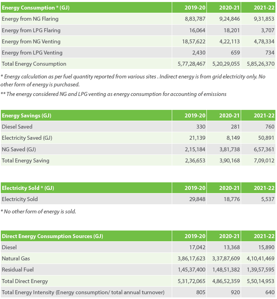Click the 2019-20 NG Venting value 18,57,622
The height and width of the screenshot is (299, 277).
(194, 41)
